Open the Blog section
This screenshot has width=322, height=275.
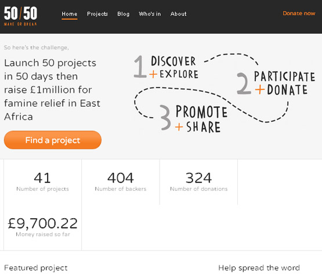point(124,14)
